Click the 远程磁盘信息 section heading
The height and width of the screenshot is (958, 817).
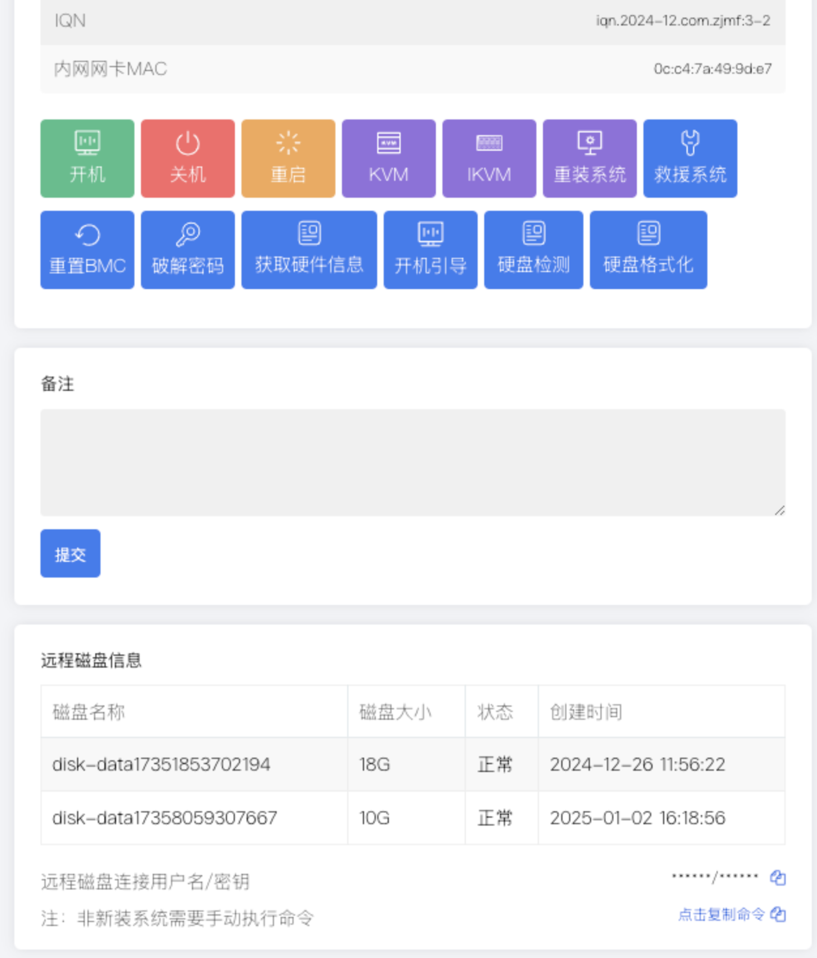91,660
